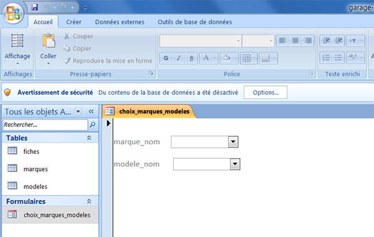The height and width of the screenshot is (237, 374).
Task: Apply font color with the A icon
Action: (206, 58)
